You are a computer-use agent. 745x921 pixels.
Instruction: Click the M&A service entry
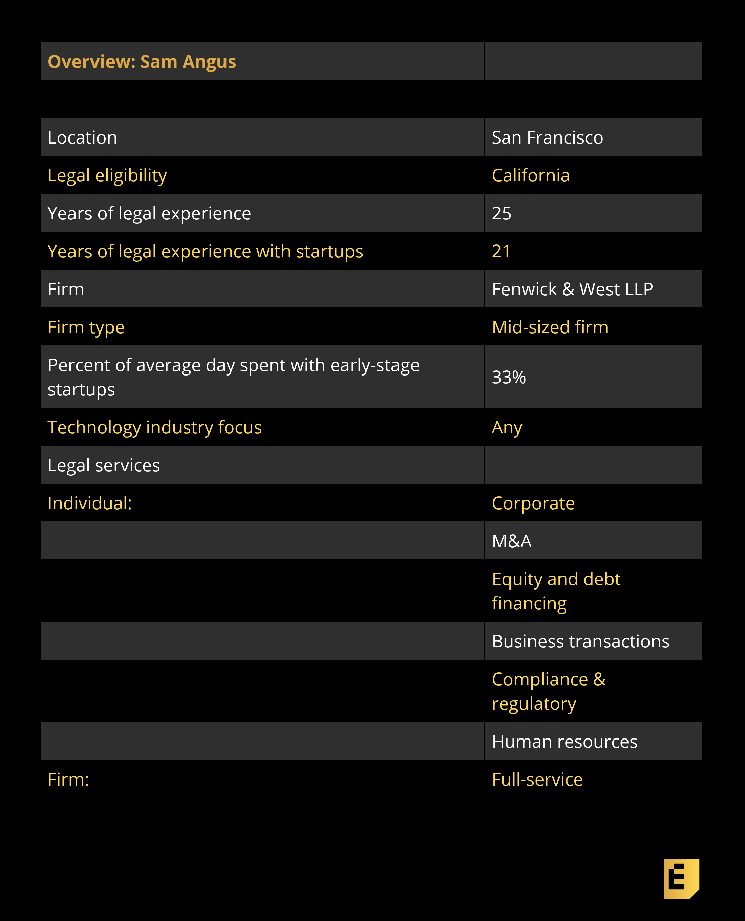point(512,541)
